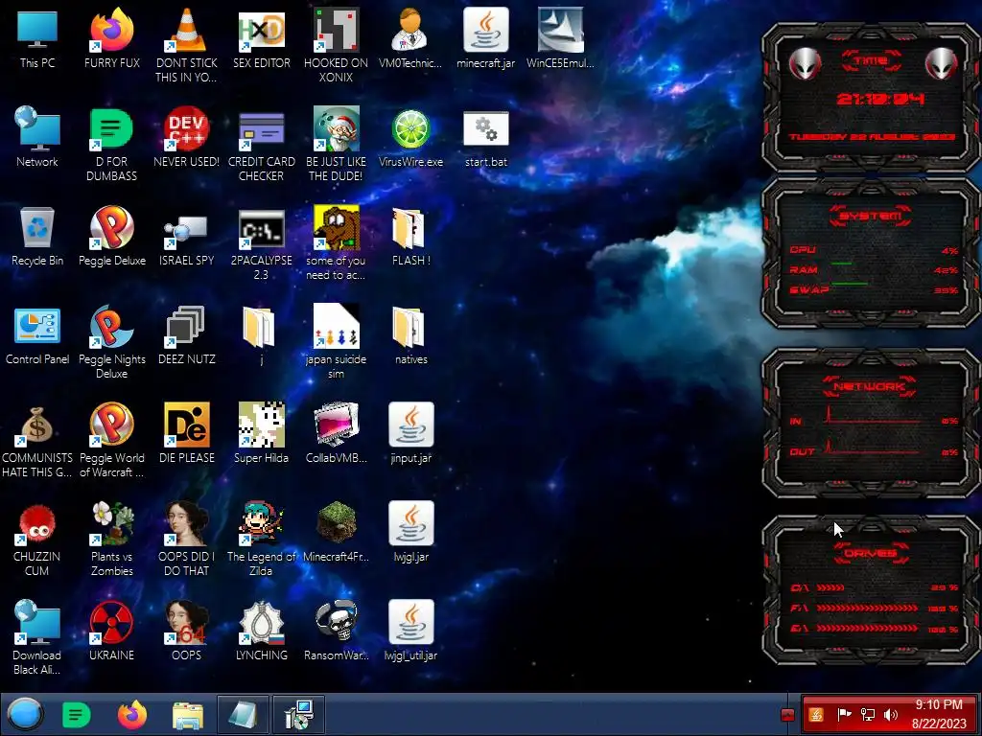Viewport: 982px width, 736px height.
Task: Switch to the notepad window on taskbar
Action: [243, 714]
